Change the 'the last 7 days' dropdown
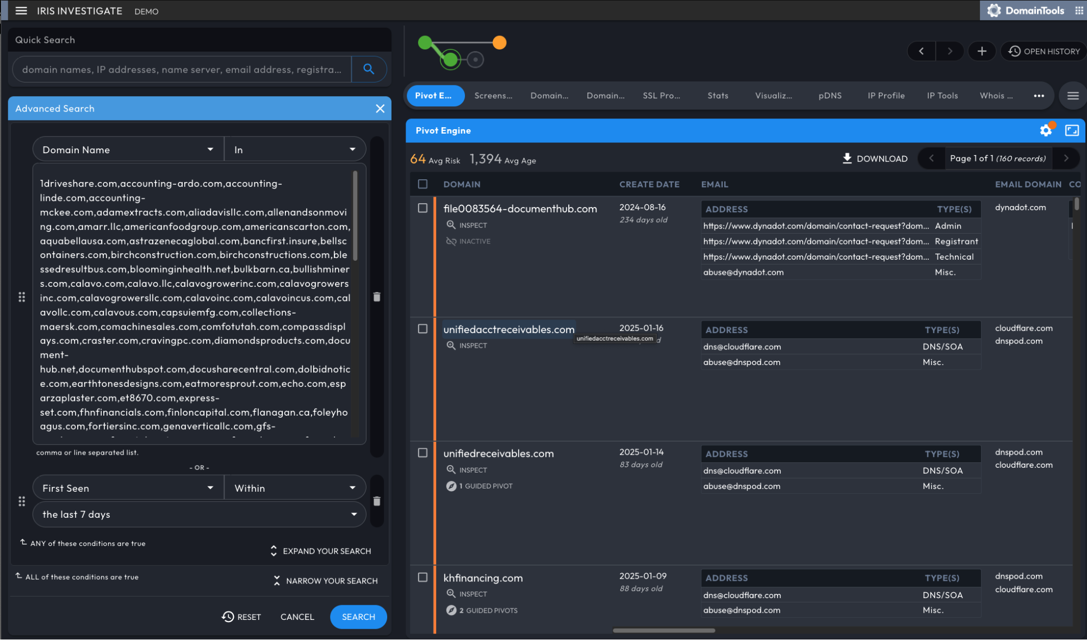This screenshot has width=1087, height=640. (199, 514)
